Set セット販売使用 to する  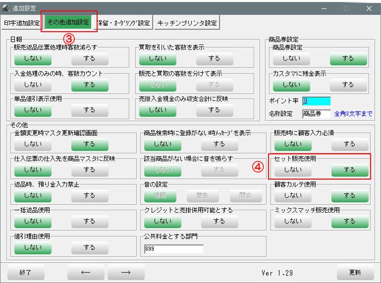349,170
